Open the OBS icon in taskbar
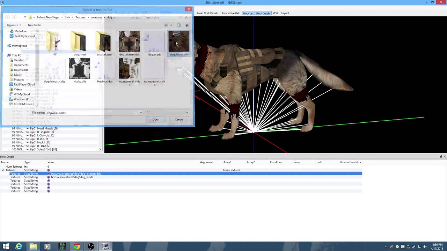The image size is (447, 251). click(x=91, y=246)
